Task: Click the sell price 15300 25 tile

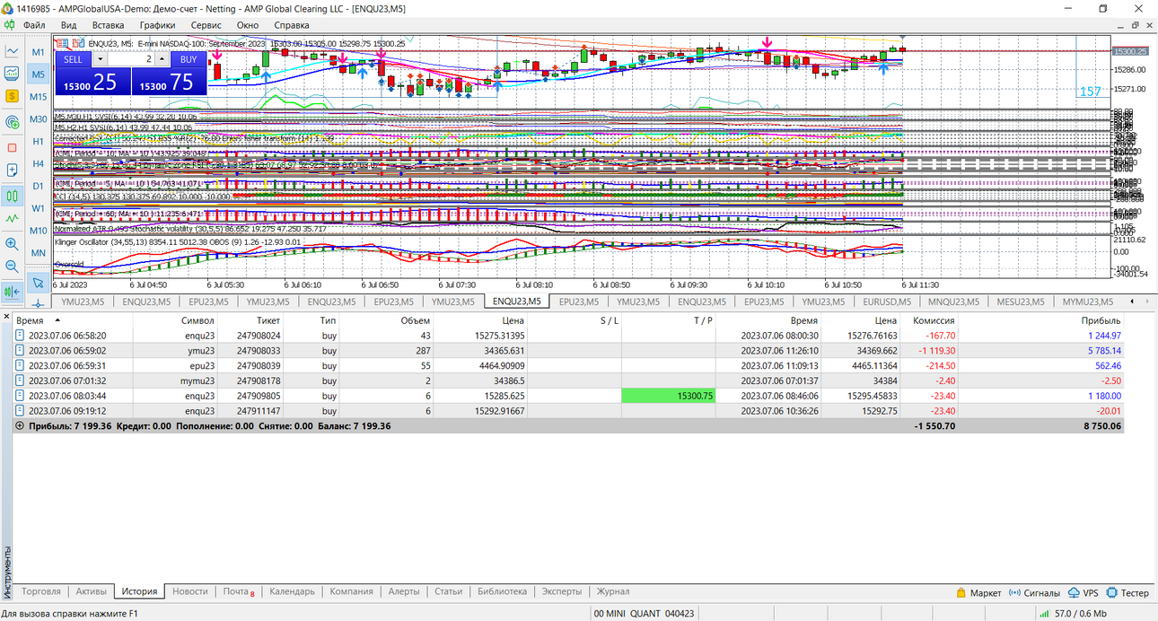Action: pos(93,82)
